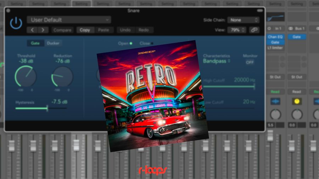
Task: Click the 20000 Hz high cutoff value
Action: point(244,80)
